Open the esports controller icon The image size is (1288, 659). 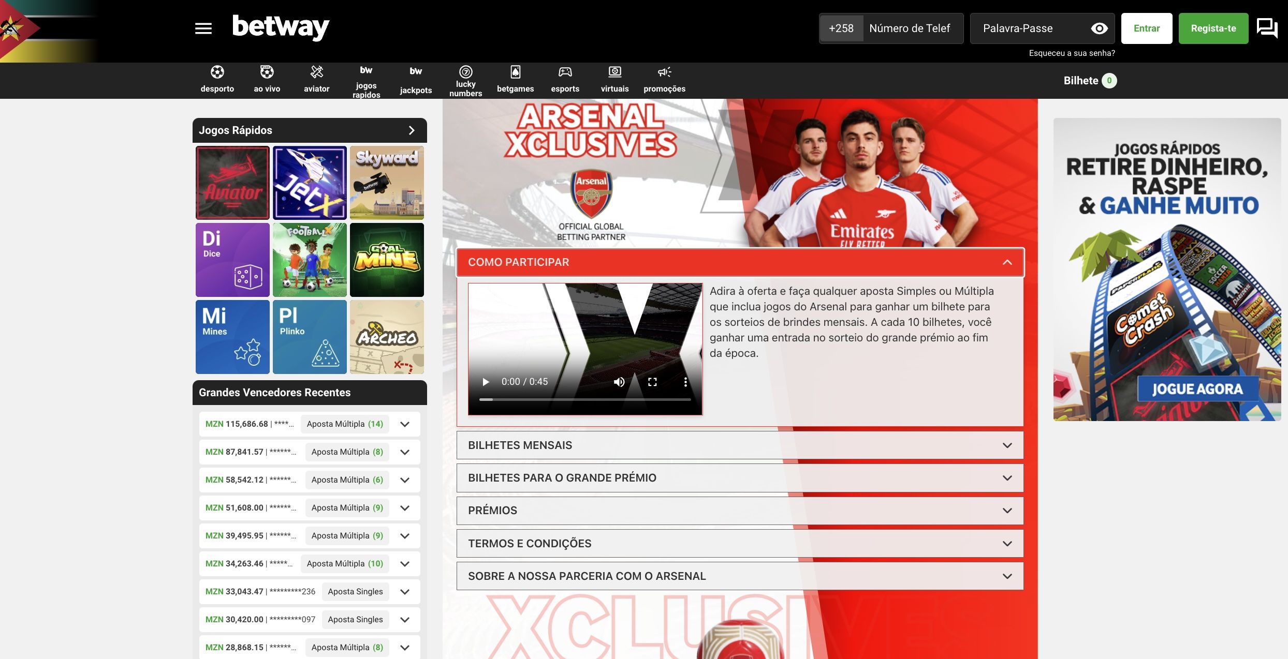point(565,72)
